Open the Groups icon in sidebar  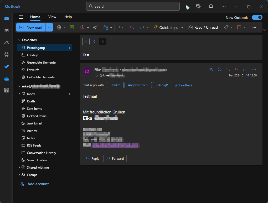coord(7,55)
